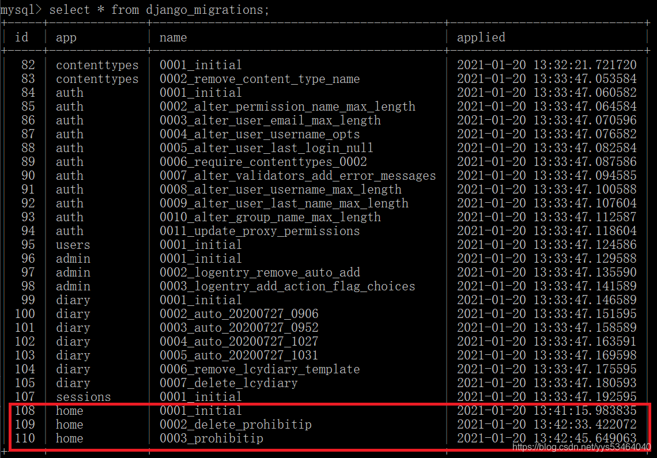Select the contenttypes 0001_initial row
Screen dimensions: 657x458
tap(201, 65)
